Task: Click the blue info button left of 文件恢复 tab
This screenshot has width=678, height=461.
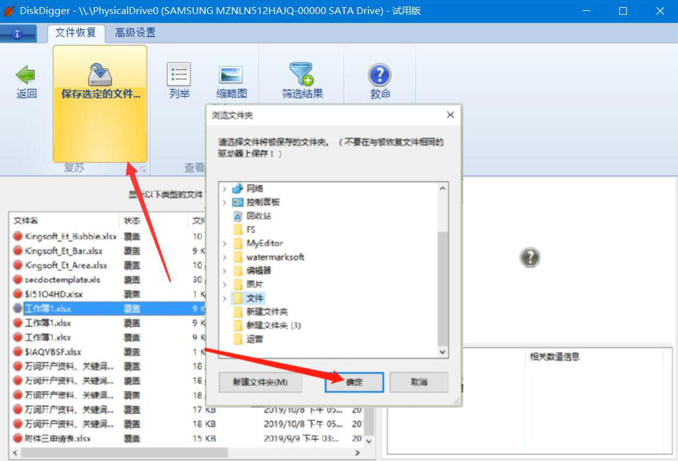Action: [x=18, y=34]
